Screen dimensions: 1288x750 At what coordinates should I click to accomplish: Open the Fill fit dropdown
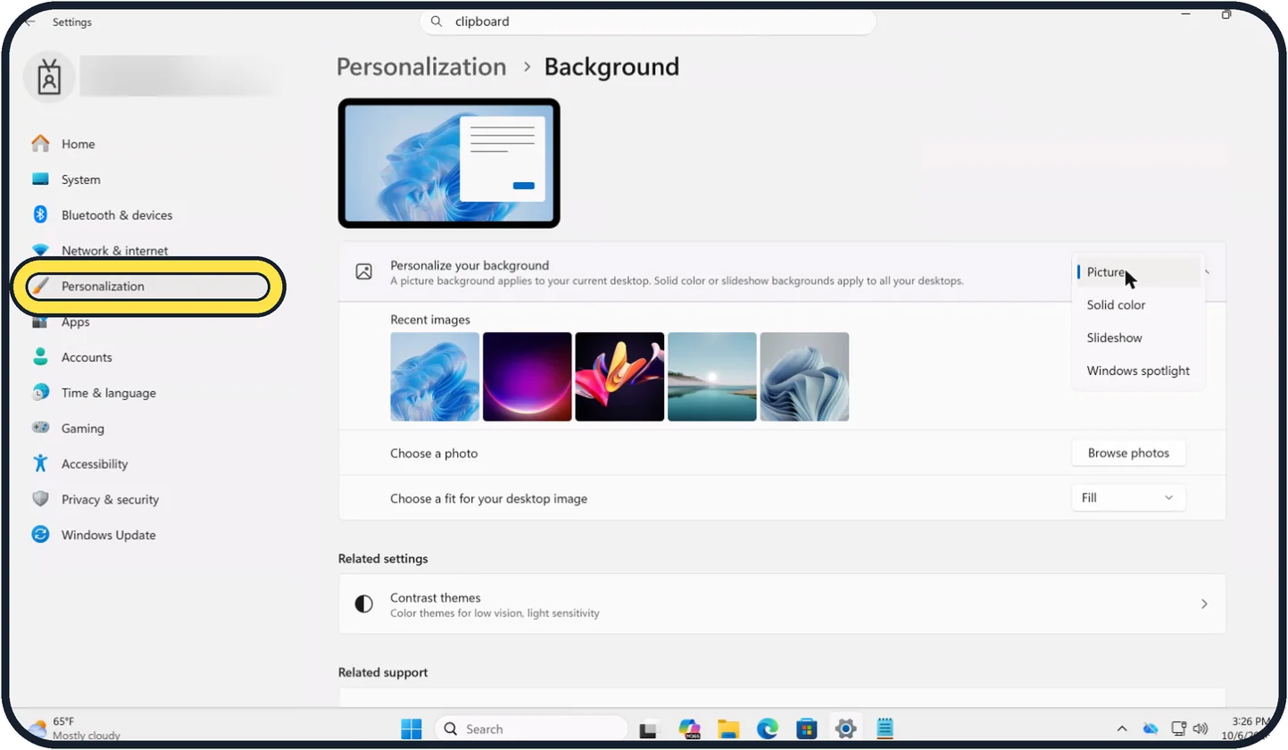[x=1128, y=498]
